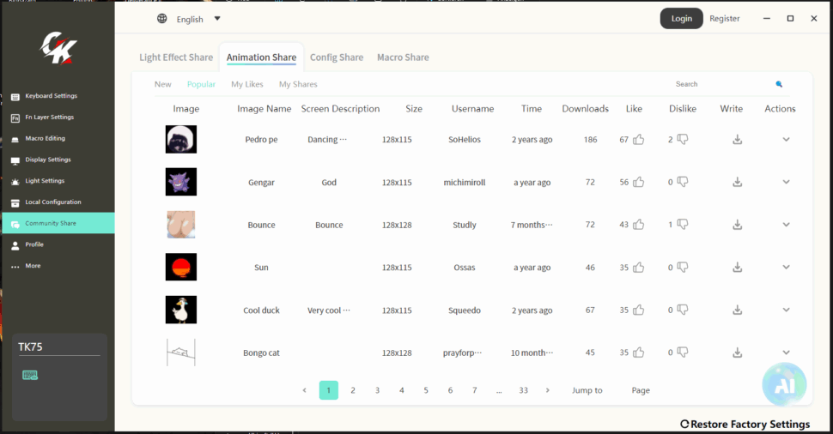The image size is (833, 434).
Task: Open the Macro Share tab
Action: (x=403, y=57)
